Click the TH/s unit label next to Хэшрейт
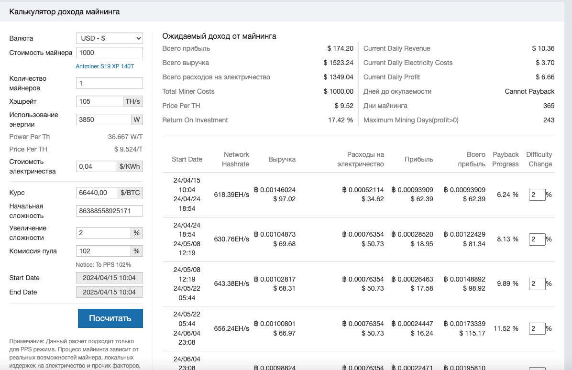This screenshot has width=572, height=370. coord(133,101)
